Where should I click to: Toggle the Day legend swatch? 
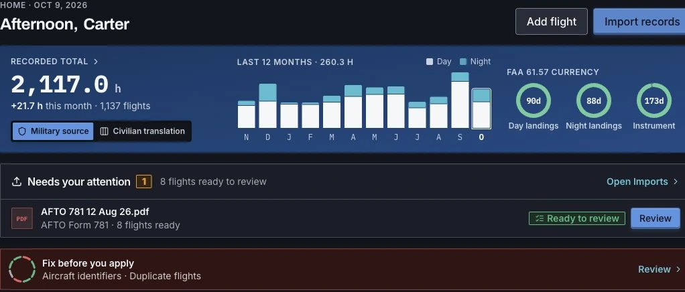[430, 62]
